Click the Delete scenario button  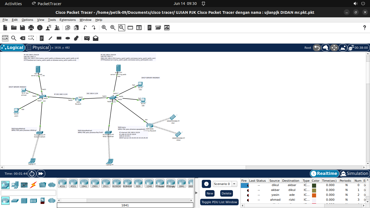226,193
